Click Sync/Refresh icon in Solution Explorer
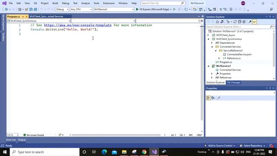 (235, 22)
